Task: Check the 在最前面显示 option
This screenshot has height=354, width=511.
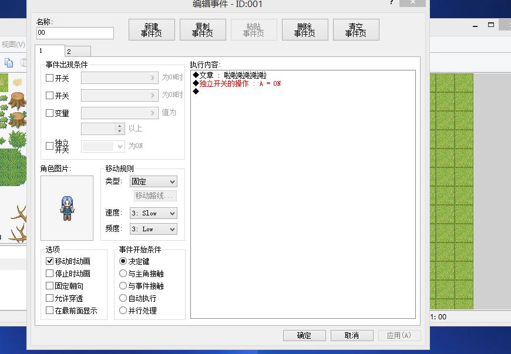Action: point(49,311)
